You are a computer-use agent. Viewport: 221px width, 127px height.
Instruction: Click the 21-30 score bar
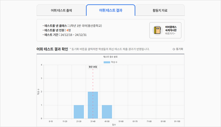pyautogui.click(x=79, y=112)
